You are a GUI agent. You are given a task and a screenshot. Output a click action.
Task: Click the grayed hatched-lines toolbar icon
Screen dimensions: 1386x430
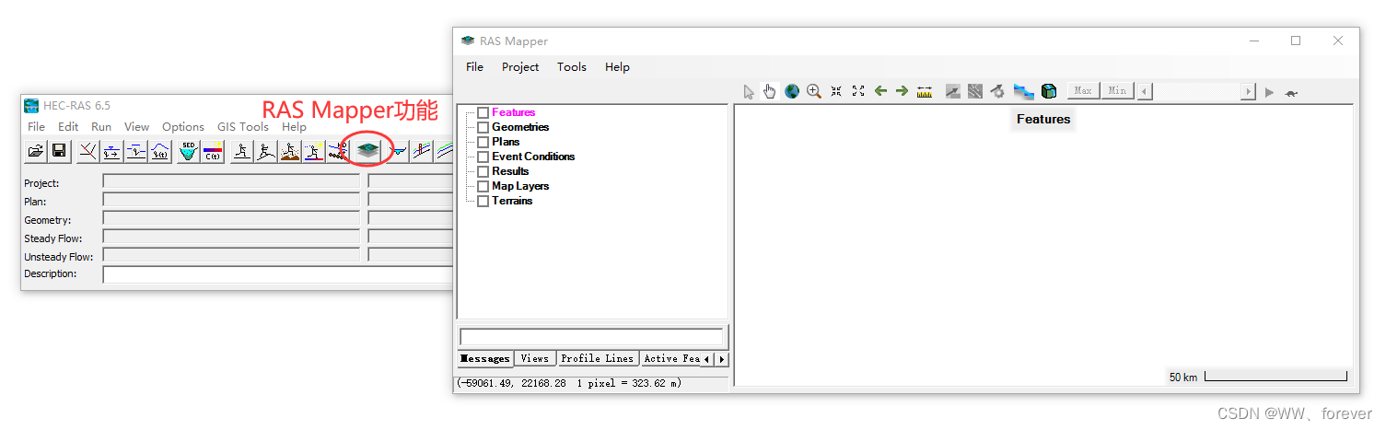point(975,91)
